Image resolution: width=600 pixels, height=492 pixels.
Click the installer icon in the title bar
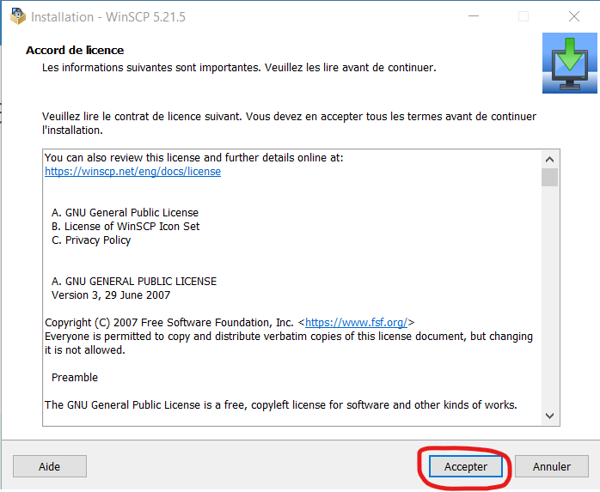17,16
